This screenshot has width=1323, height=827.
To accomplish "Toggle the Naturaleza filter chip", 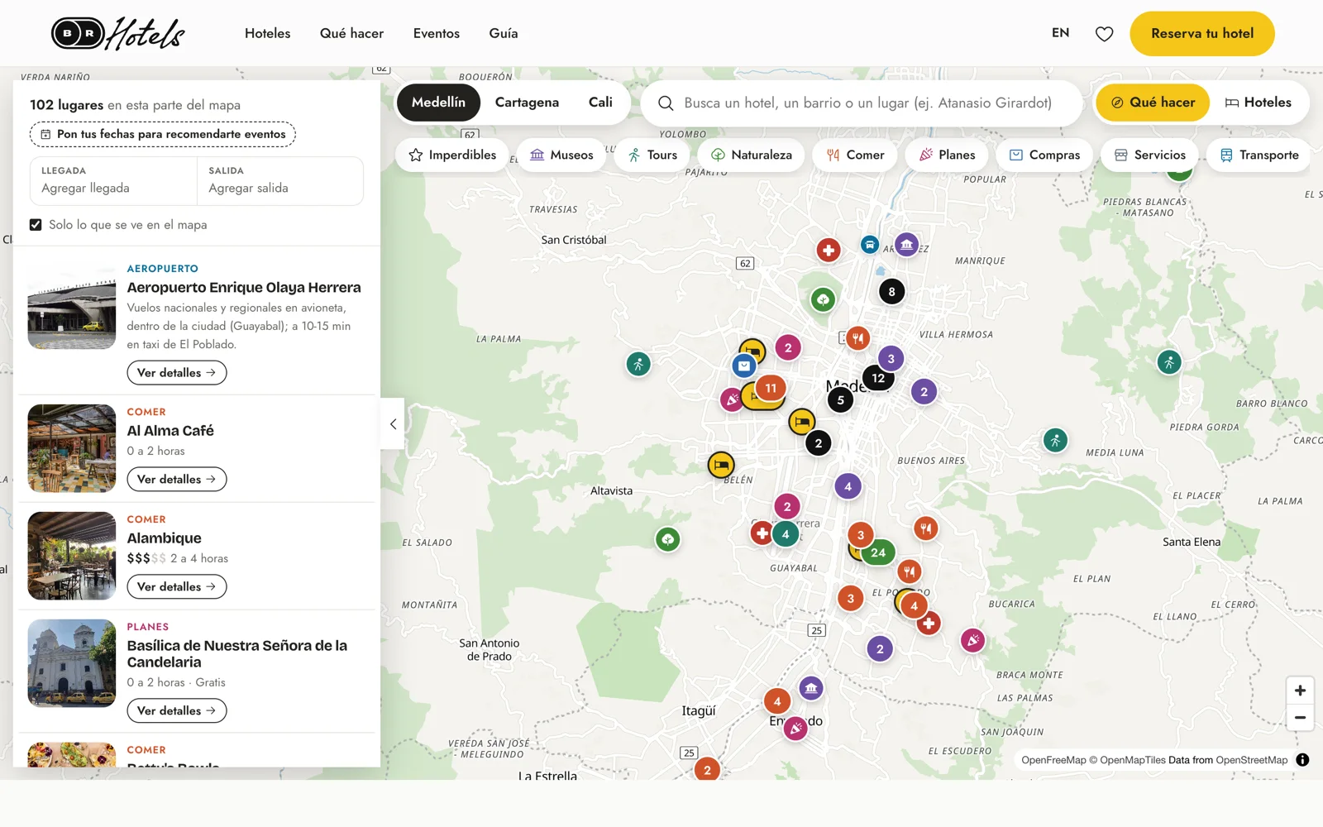I will (x=751, y=155).
